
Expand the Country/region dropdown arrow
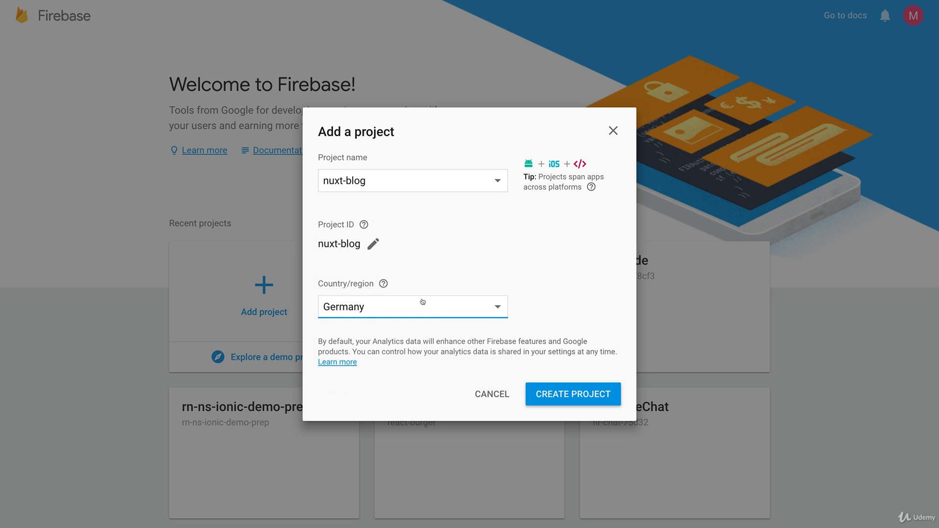pos(497,307)
